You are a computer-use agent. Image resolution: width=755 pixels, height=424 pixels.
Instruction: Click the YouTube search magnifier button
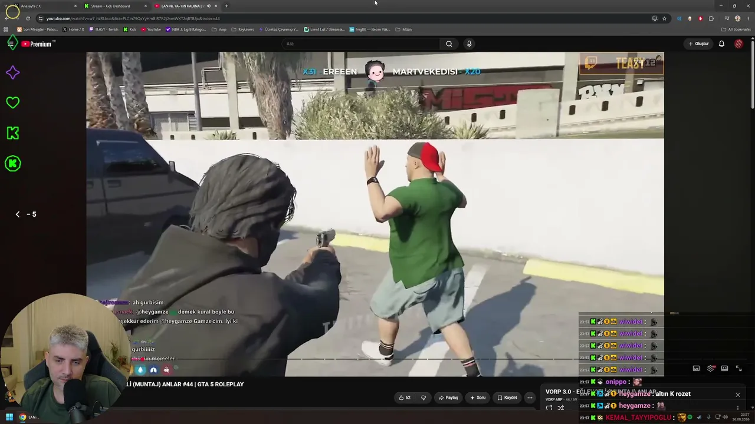[449, 44]
